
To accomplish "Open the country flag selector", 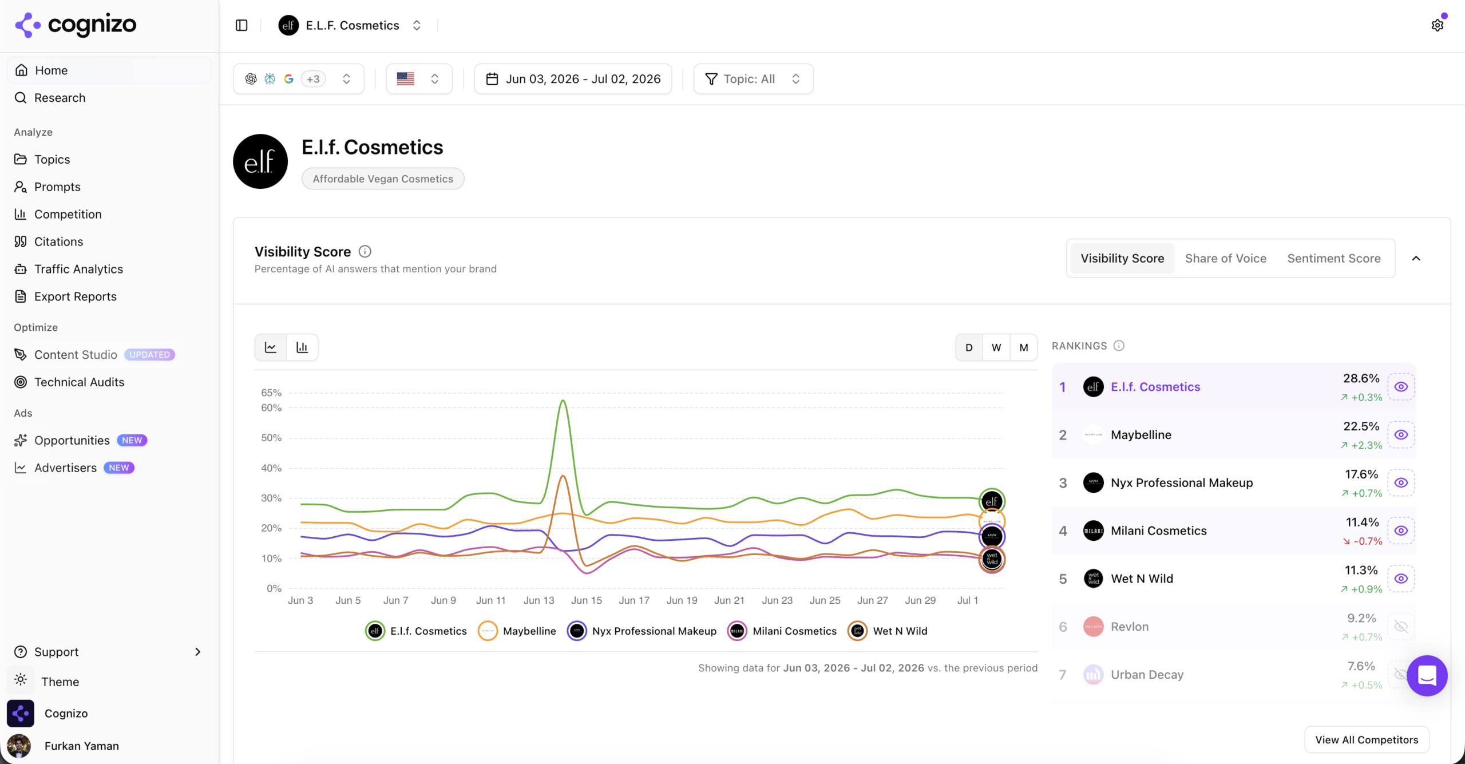I will pos(419,79).
